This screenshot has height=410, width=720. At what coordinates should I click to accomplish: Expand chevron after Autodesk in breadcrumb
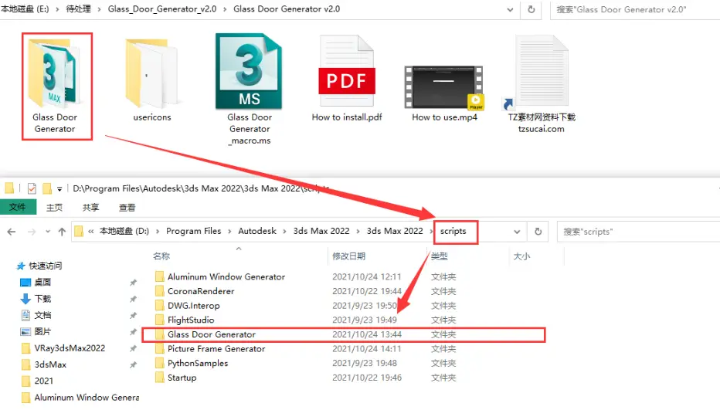[x=284, y=232]
